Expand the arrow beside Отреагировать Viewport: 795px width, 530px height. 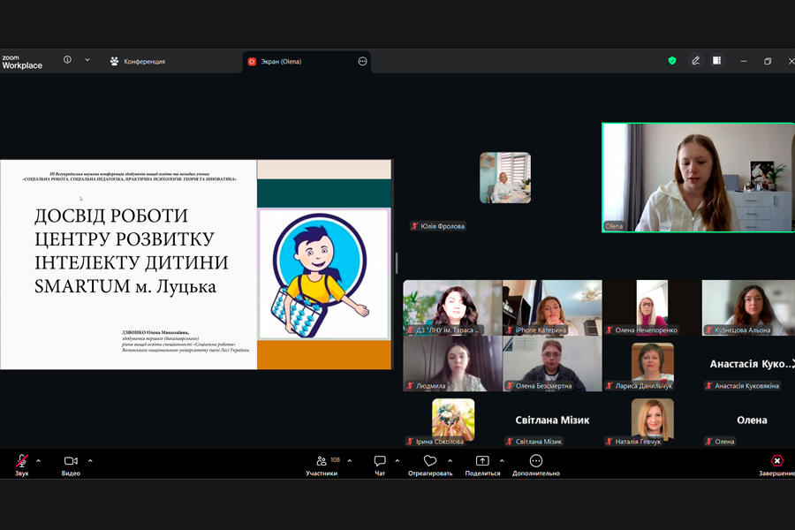(450, 461)
